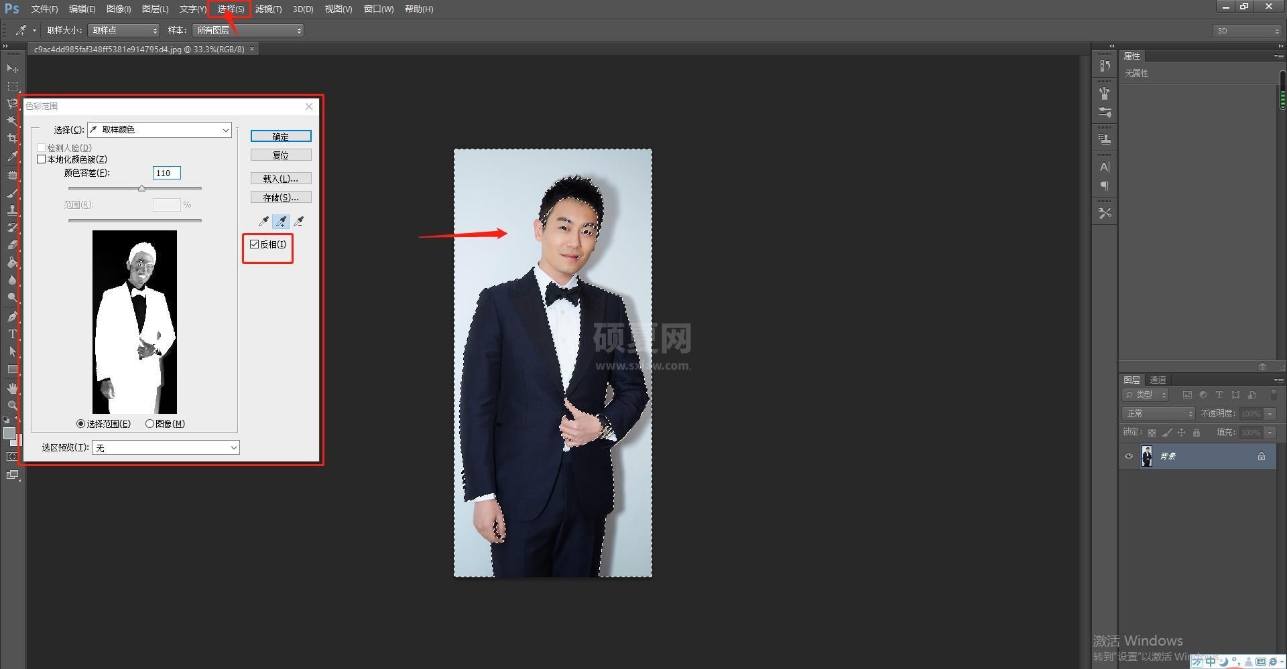Close the 色彩范围 dialog
Viewport: 1287px width, 669px height.
coord(309,106)
